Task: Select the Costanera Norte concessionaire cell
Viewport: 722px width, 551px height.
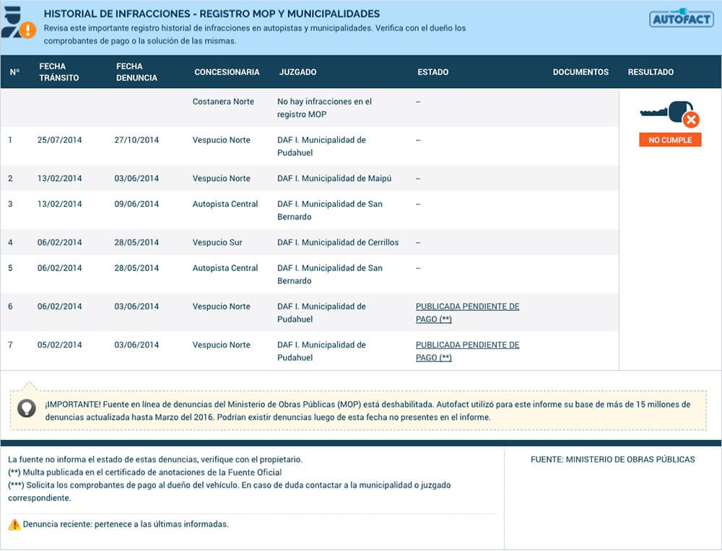Action: coord(223,102)
